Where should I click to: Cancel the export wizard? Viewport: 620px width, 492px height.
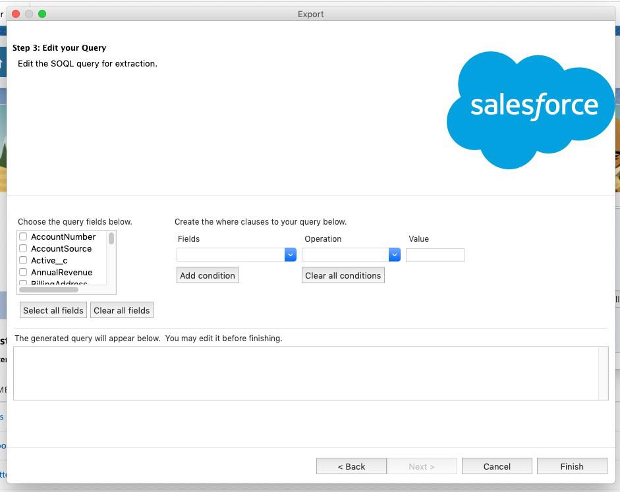(x=497, y=466)
